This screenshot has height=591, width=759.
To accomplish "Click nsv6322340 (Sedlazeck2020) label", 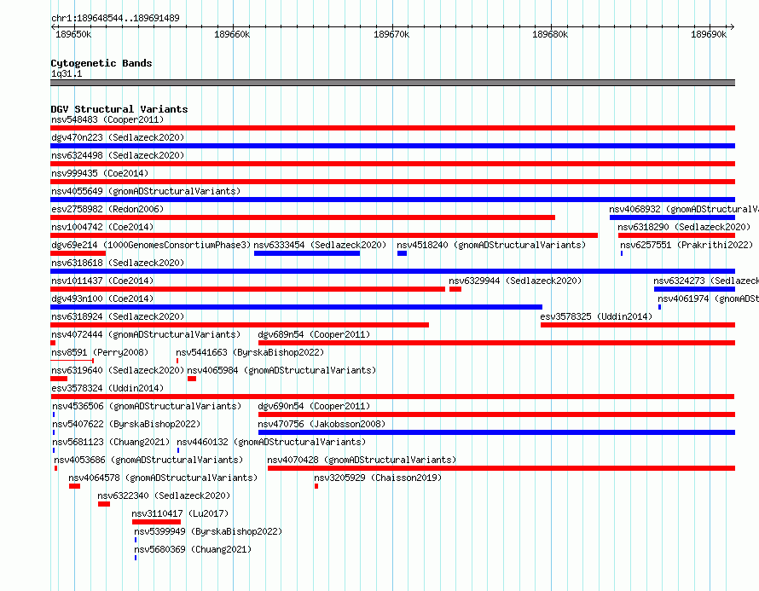I will coord(164,495).
